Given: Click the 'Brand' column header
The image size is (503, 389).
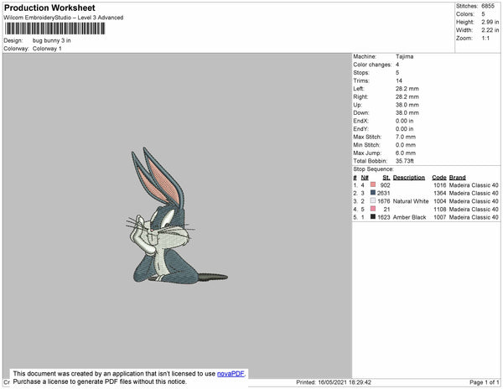Looking at the screenshot, I should pos(457,178).
